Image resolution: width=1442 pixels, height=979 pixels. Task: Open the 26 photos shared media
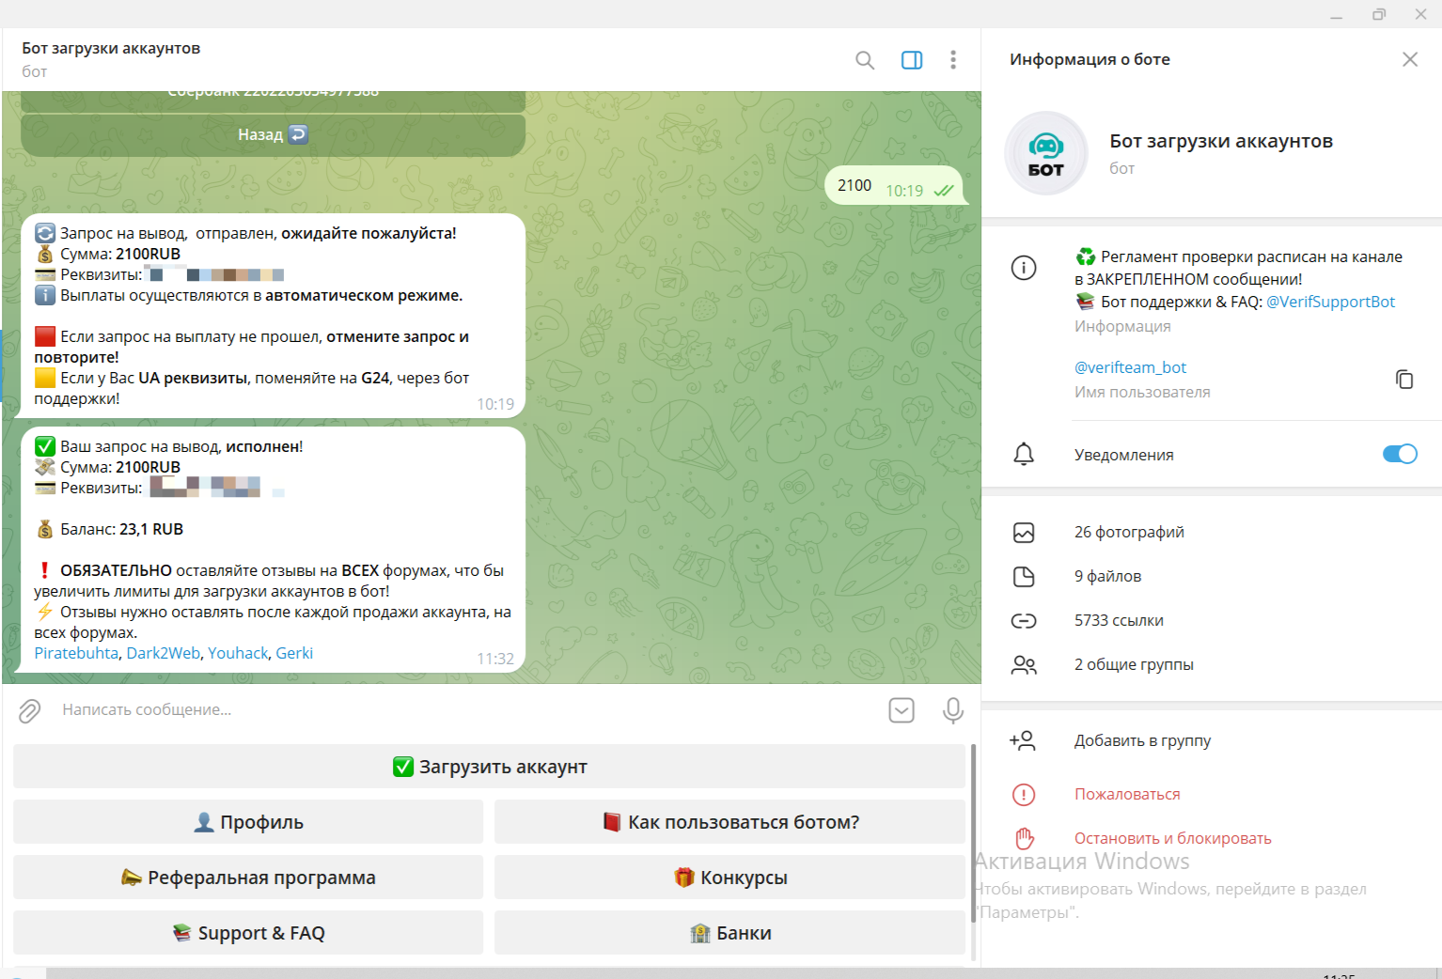1128,532
